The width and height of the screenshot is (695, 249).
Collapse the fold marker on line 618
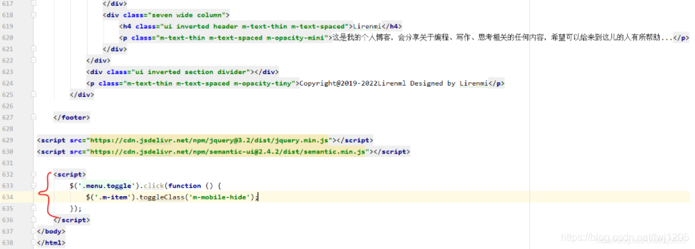pyautogui.click(x=34, y=15)
